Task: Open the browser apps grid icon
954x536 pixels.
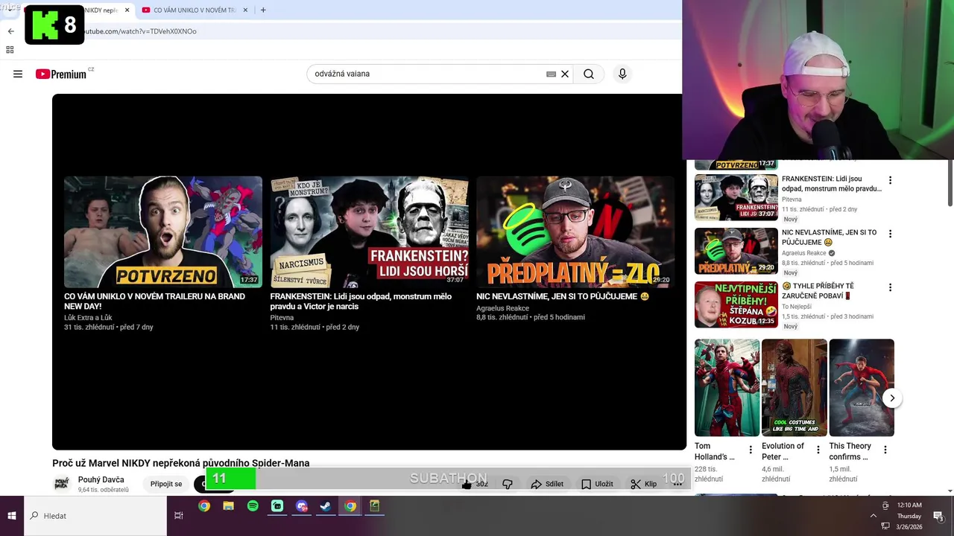Action: pyautogui.click(x=10, y=50)
